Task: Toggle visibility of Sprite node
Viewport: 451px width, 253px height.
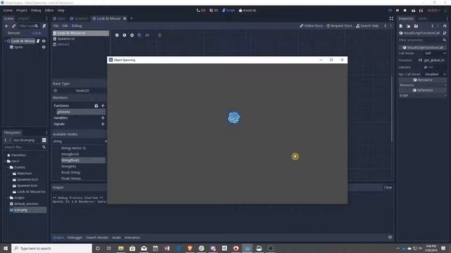Action: (44, 47)
